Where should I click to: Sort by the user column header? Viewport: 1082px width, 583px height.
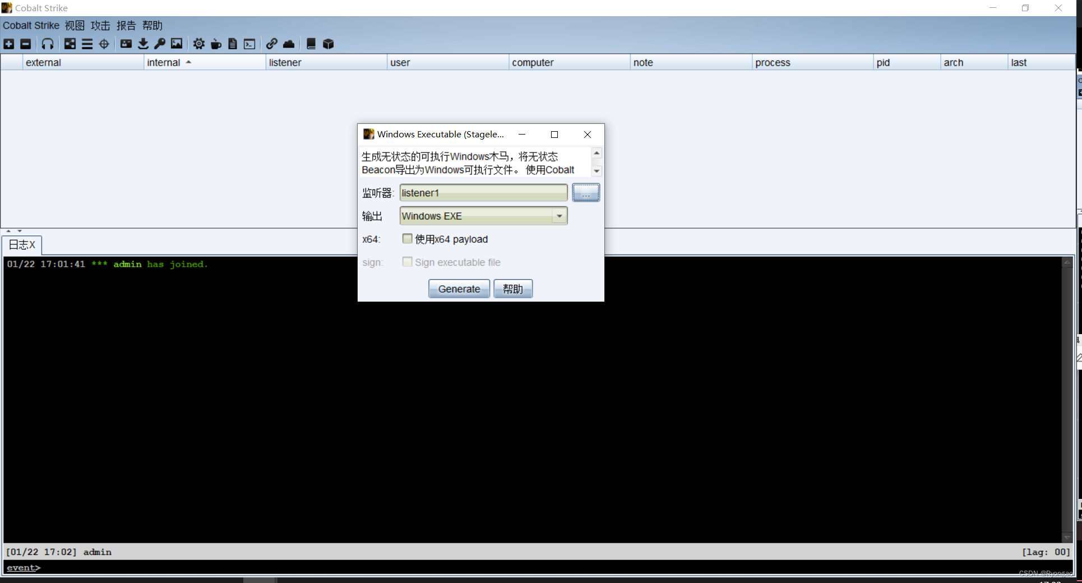point(448,62)
